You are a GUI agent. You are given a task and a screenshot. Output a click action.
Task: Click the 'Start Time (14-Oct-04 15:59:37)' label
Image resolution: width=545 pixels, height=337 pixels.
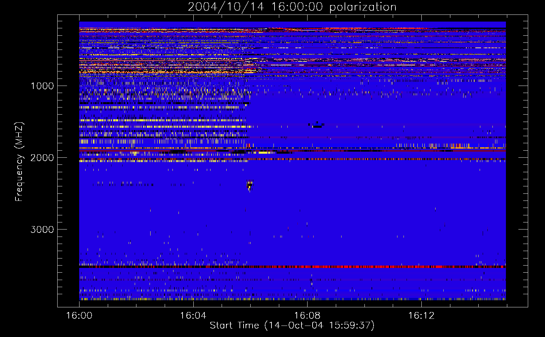[x=292, y=326]
